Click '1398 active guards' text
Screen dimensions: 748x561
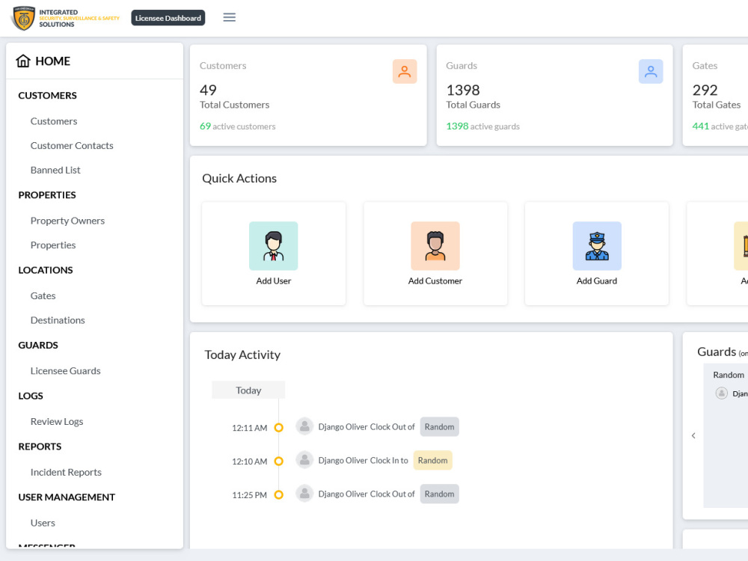(x=482, y=126)
